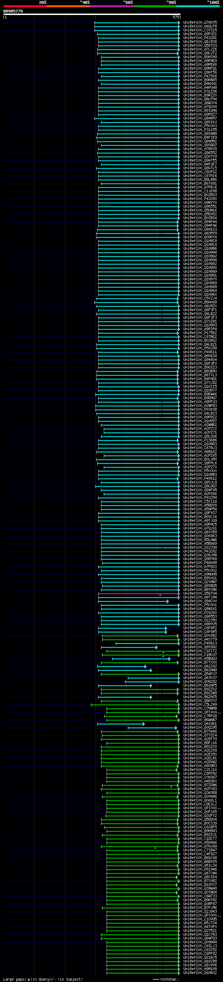Select label UniRef100_B9HIH9
Image resolution: width=223 pixels, height=982 pixels.
200,57
